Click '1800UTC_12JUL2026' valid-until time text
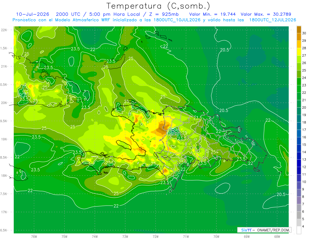The height and width of the screenshot is (240, 311). (x=273, y=20)
